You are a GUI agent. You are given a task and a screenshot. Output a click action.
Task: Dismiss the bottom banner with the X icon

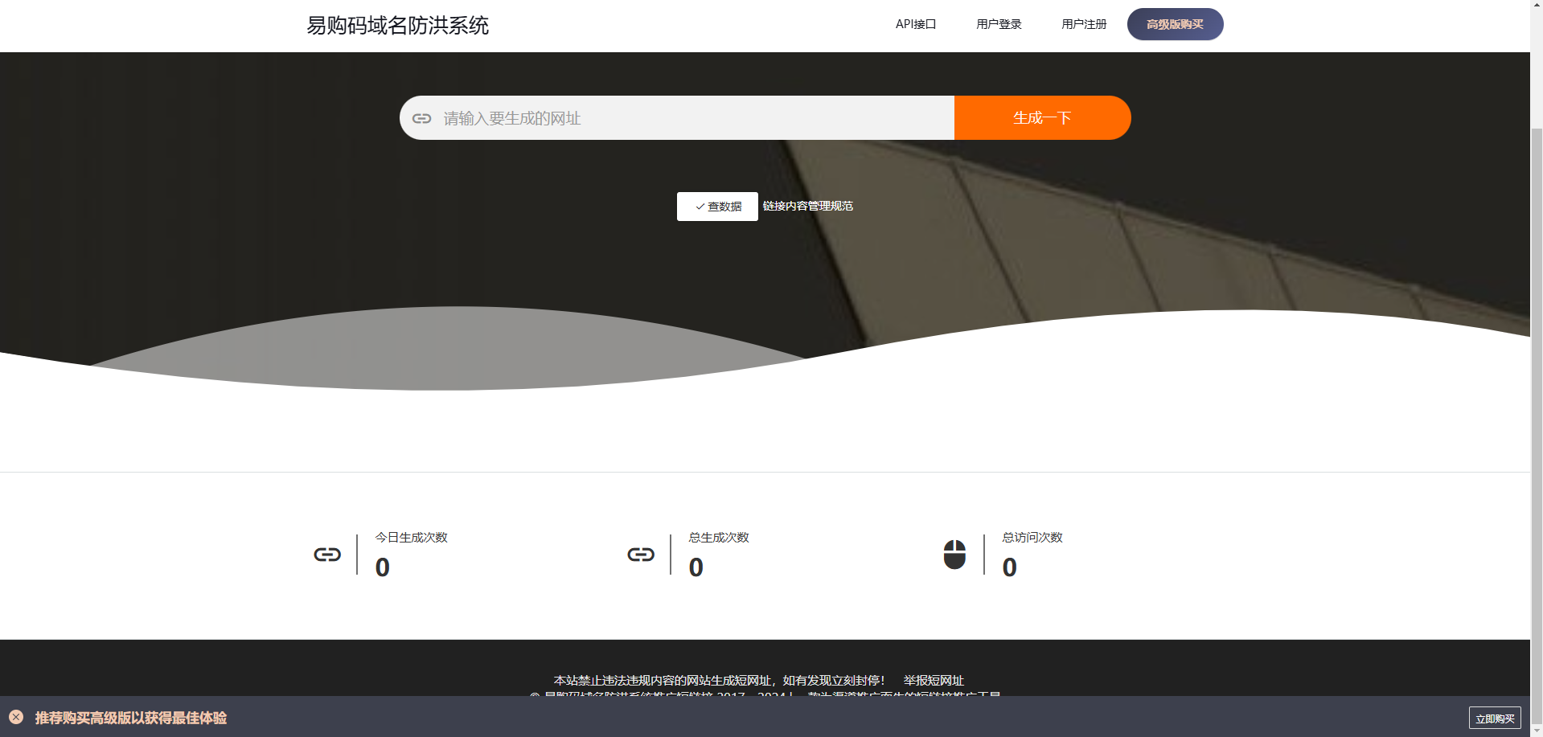click(16, 717)
